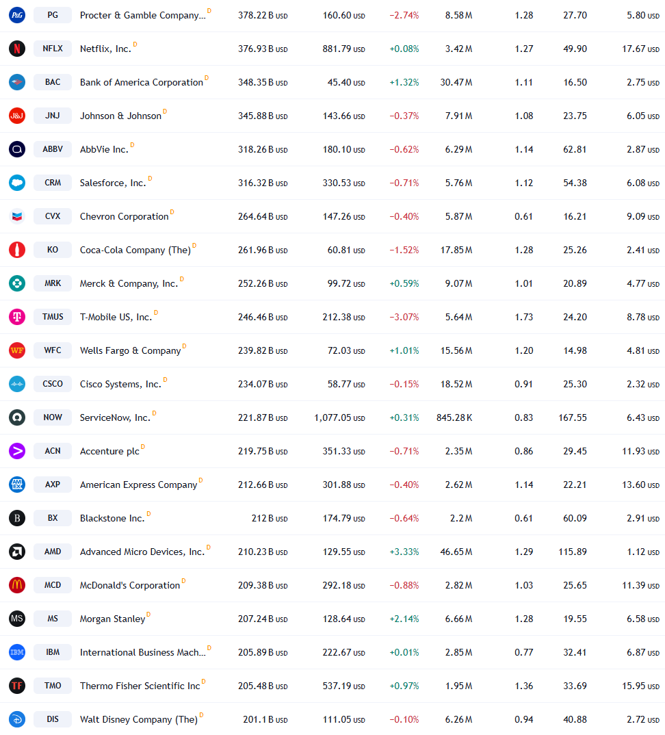Viewport: 665px width, 735px height.
Task: Click the Johnson & Johnson logo icon
Action: 17,116
